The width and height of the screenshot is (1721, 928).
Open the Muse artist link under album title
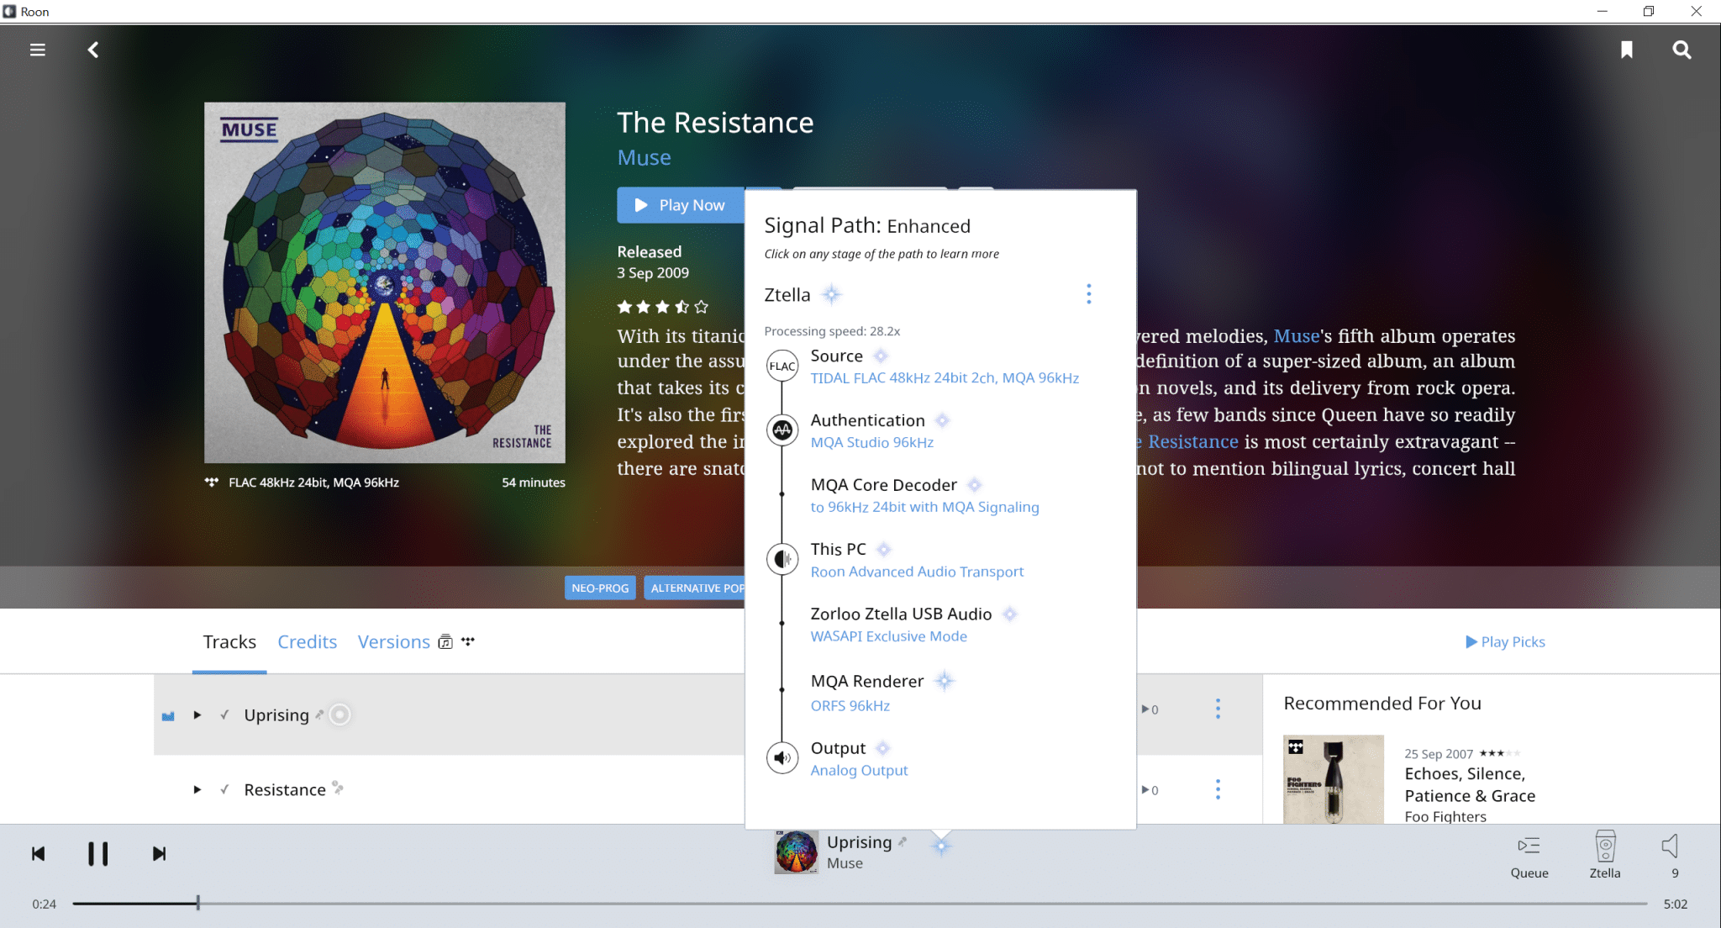coord(644,158)
